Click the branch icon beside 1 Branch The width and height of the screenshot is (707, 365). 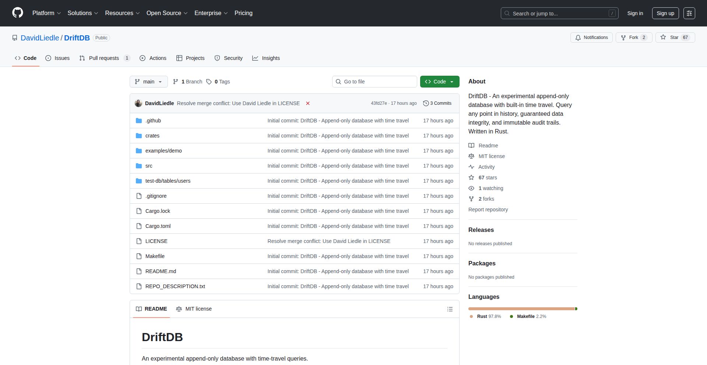pyautogui.click(x=176, y=82)
